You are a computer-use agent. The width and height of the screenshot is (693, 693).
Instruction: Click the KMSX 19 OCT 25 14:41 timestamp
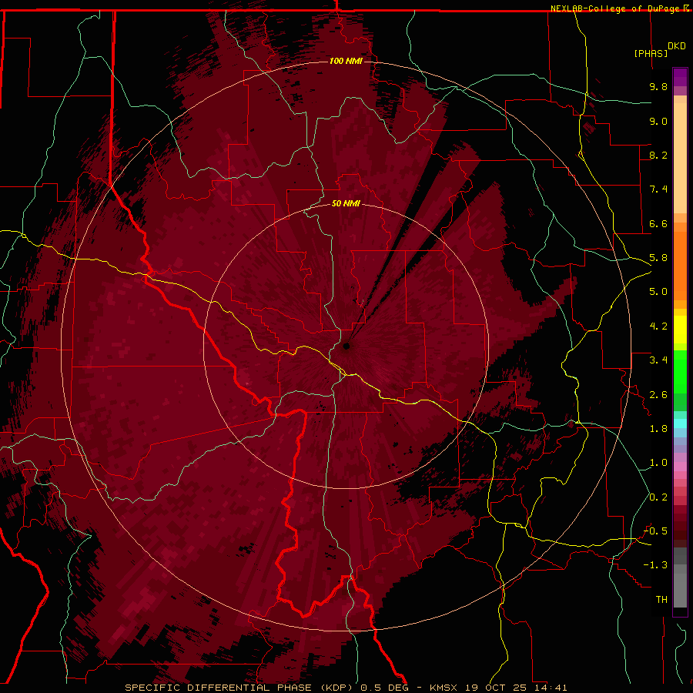pos(498,688)
